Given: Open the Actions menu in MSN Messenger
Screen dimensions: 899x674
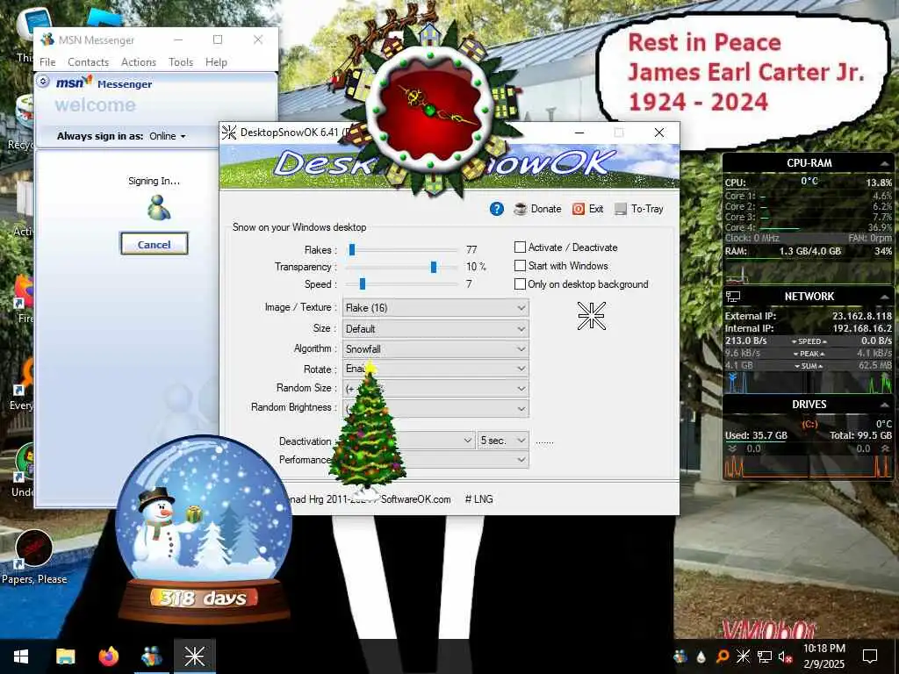Looking at the screenshot, I should tap(139, 62).
